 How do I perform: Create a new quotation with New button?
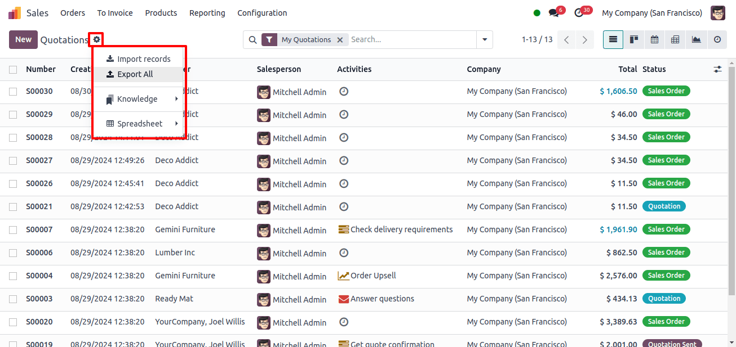pos(23,39)
